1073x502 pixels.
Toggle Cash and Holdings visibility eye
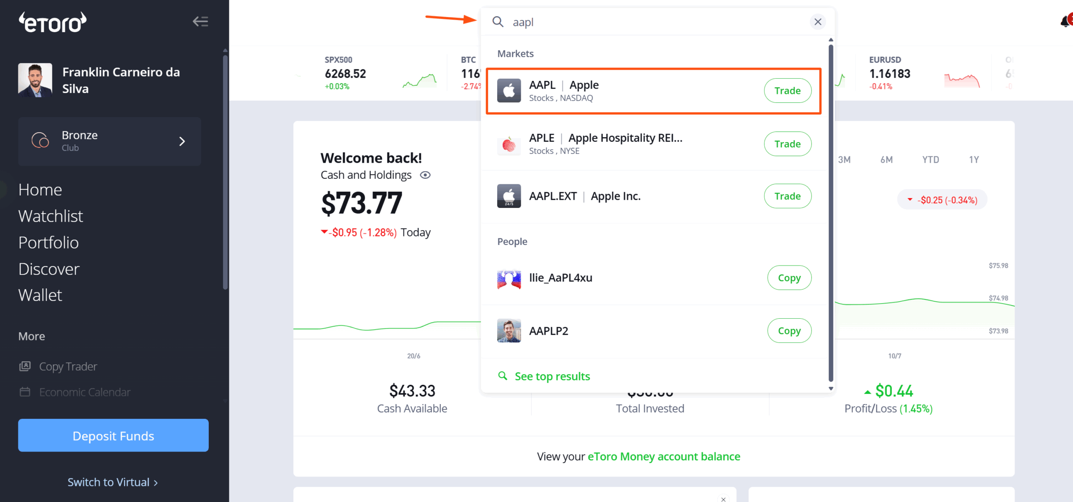coord(425,175)
